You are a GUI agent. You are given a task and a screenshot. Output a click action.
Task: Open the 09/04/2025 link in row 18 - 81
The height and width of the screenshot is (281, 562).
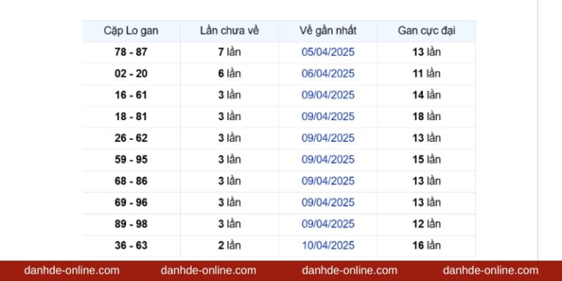328,117
